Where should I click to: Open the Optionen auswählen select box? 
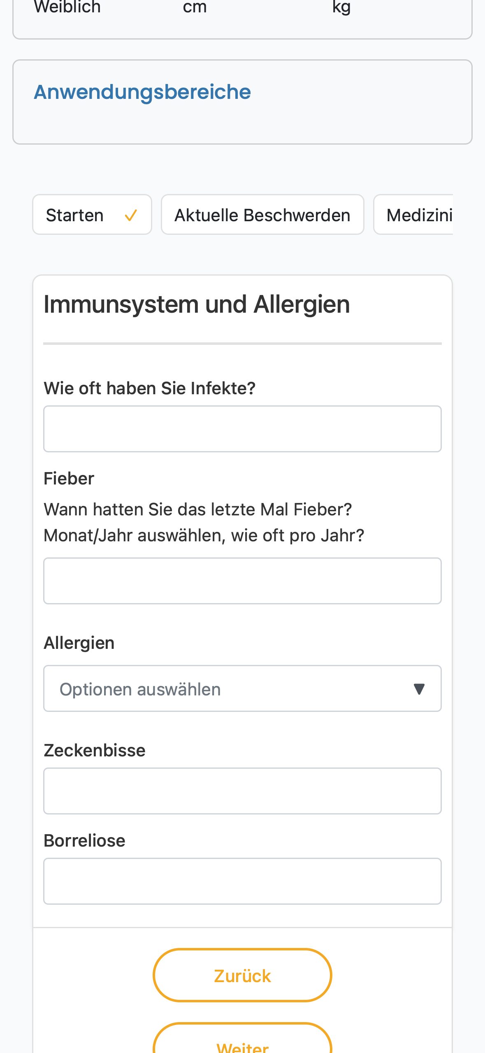(242, 688)
